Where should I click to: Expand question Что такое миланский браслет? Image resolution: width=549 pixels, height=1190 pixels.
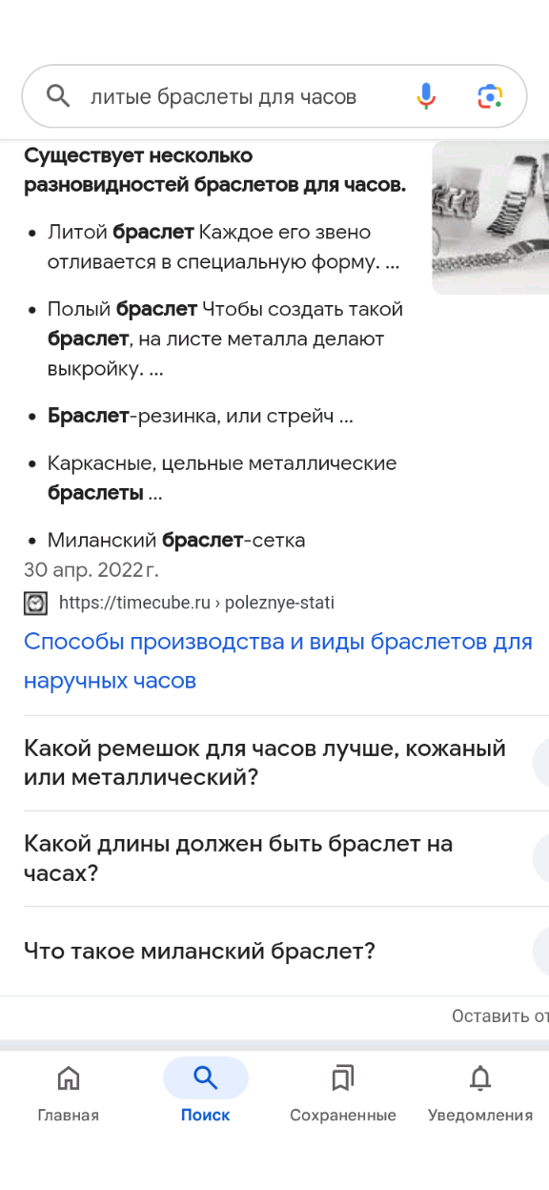pyautogui.click(x=274, y=952)
